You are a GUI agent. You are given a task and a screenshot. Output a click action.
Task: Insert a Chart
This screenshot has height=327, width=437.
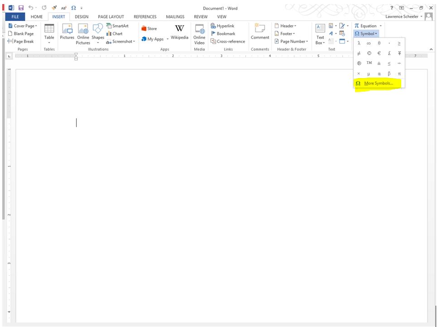(115, 34)
